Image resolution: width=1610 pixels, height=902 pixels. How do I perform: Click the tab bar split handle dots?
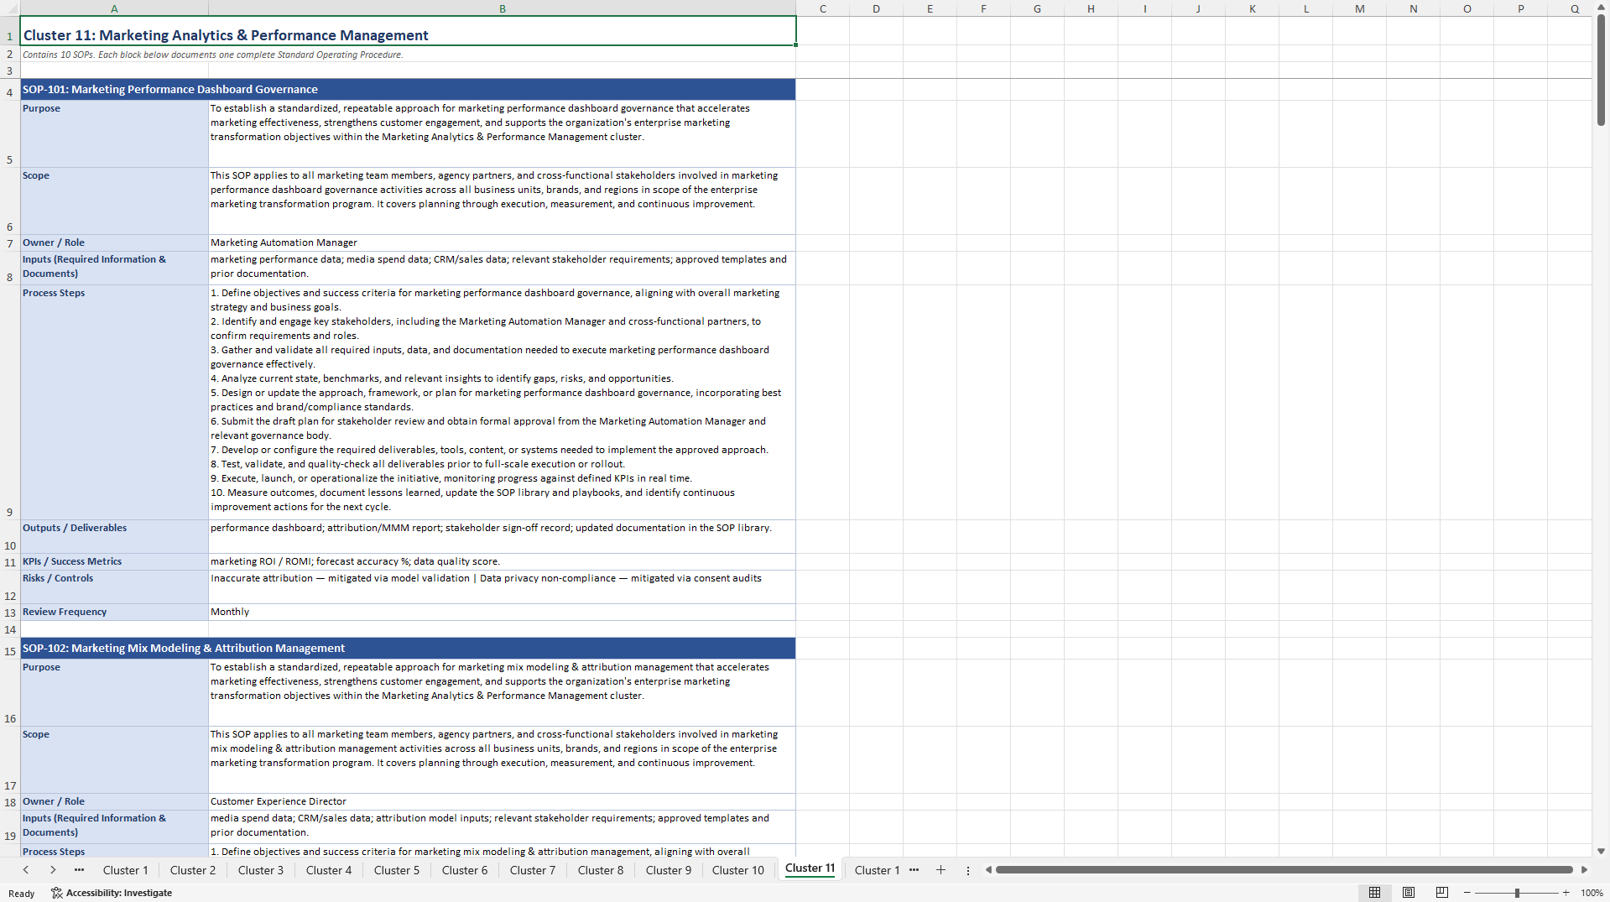point(967,870)
